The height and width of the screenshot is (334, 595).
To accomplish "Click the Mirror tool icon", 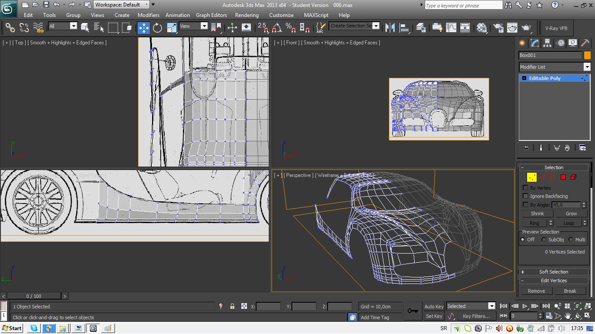I will (390, 28).
